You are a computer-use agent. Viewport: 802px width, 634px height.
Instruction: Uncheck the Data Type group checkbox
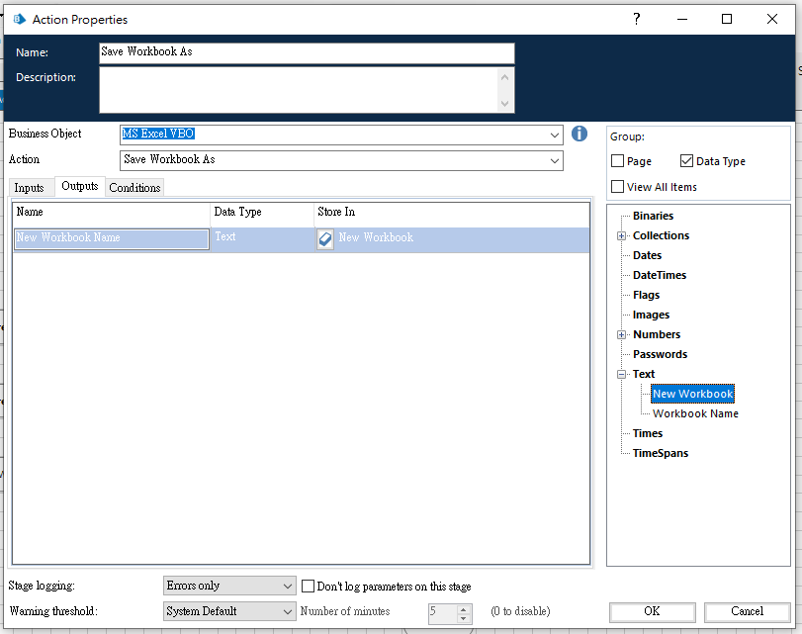pyautogui.click(x=686, y=161)
